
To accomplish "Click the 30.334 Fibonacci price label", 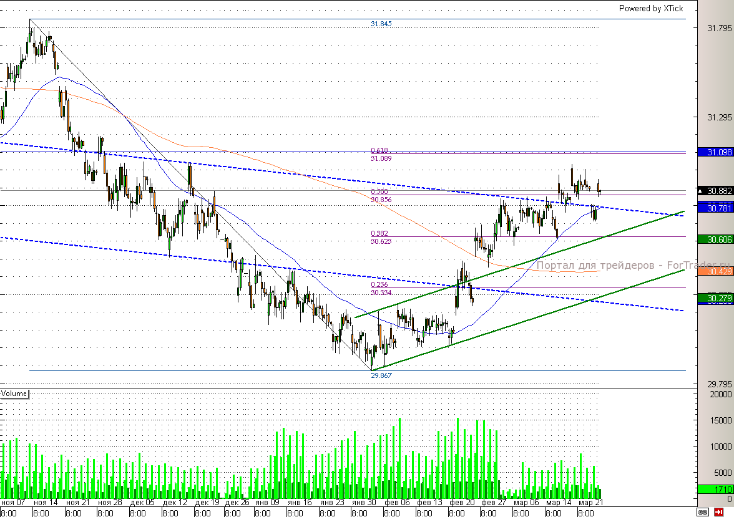I will [381, 292].
